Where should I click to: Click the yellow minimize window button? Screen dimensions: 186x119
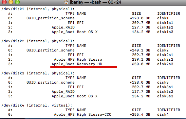pos(11,2)
